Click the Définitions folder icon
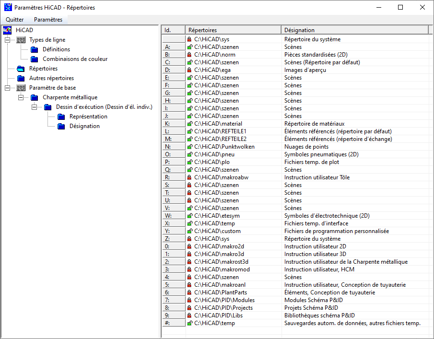Image resolution: width=434 pixels, height=339 pixels. click(x=34, y=49)
